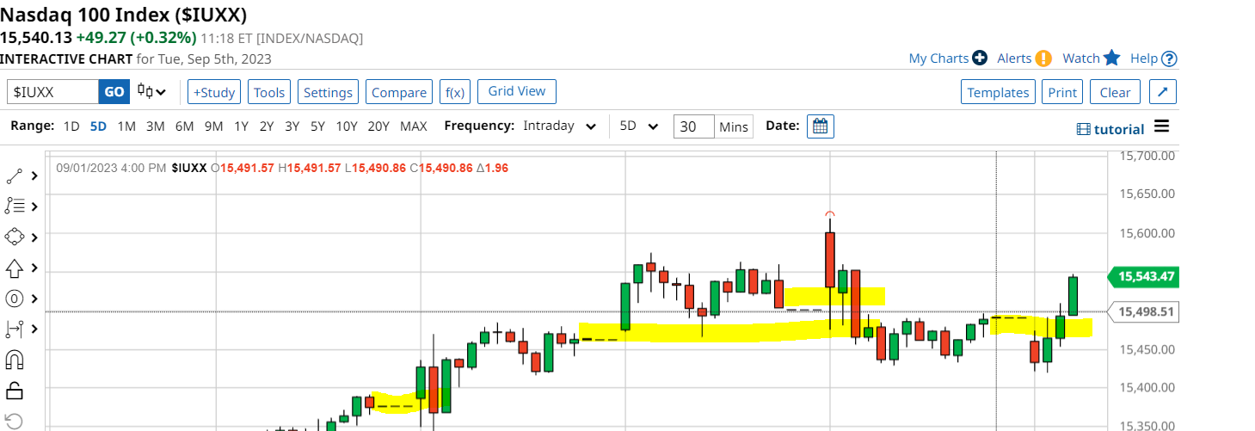Edit the 30 minutes interval field

[693, 126]
